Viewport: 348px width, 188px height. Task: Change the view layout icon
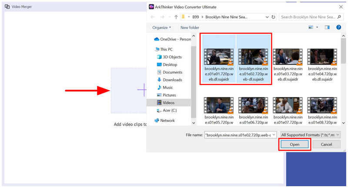coord(311,27)
